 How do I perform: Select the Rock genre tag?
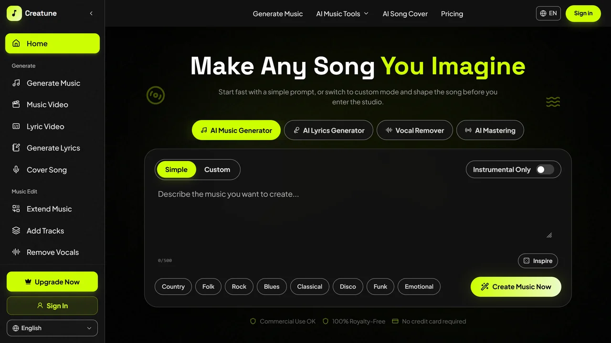[x=239, y=286]
